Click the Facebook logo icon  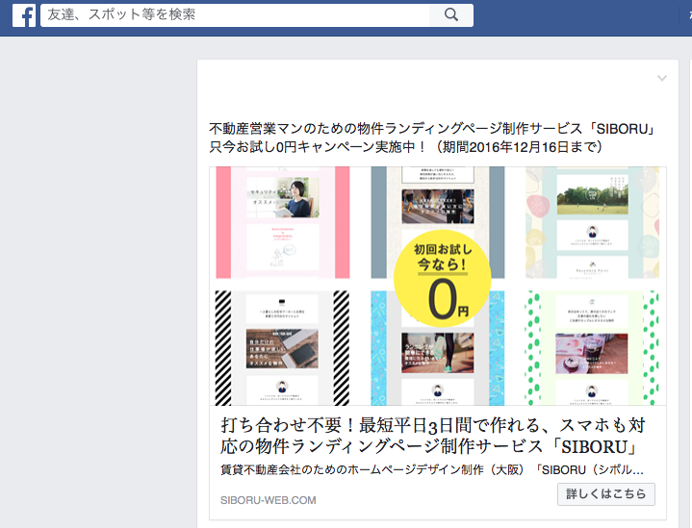24,15
